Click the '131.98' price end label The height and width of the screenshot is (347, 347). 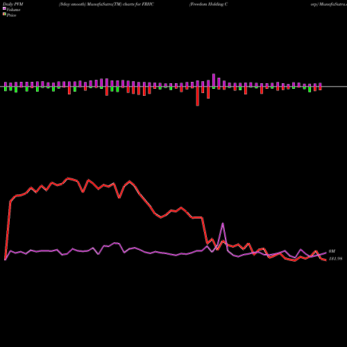[335, 259]
